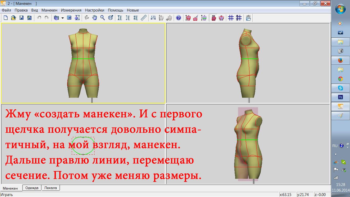The height and width of the screenshot is (197, 350).
Task: Click the mannequin with green waist line icon
Action: coord(204,18)
